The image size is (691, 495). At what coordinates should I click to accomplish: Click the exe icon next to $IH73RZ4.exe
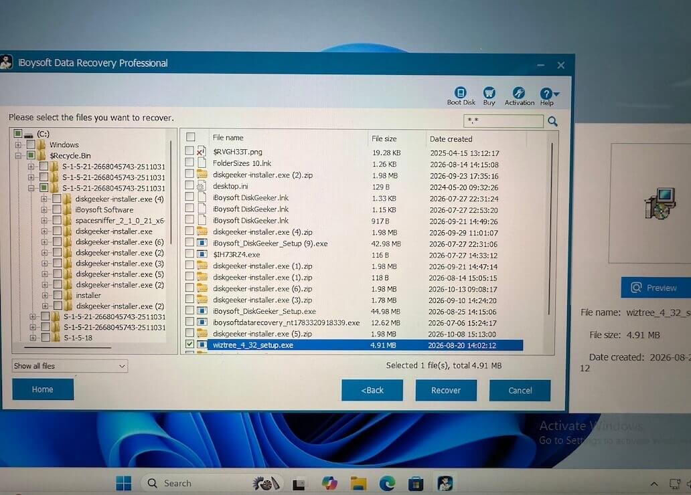[202, 254]
